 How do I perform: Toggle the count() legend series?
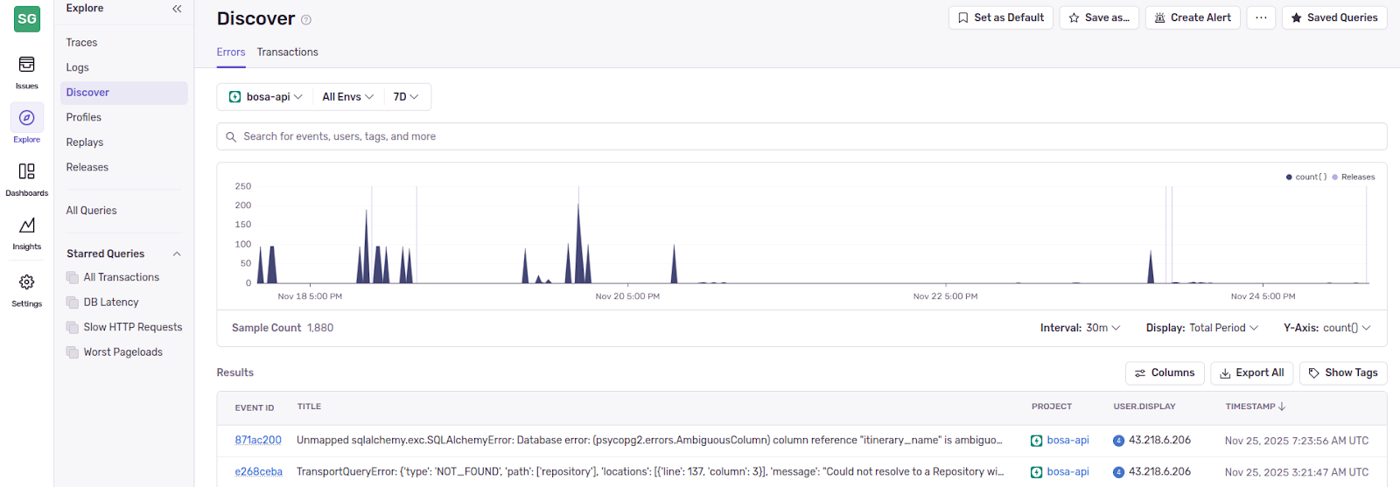click(1306, 177)
